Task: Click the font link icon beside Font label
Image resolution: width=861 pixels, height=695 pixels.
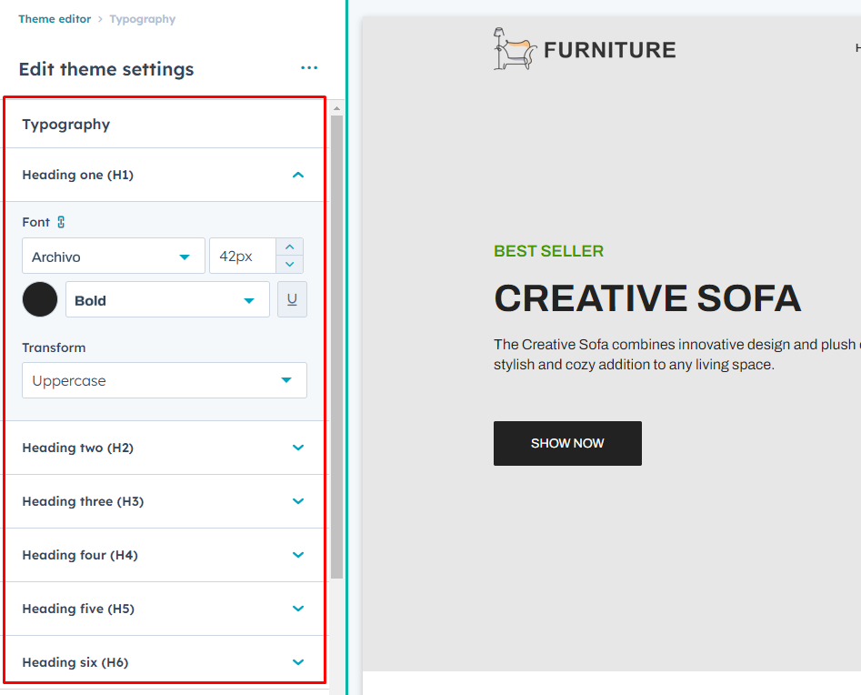Action: [x=61, y=222]
